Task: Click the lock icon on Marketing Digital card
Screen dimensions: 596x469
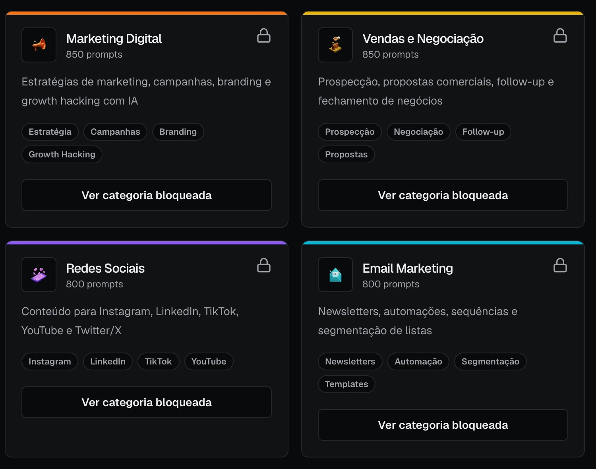Action: pos(264,35)
